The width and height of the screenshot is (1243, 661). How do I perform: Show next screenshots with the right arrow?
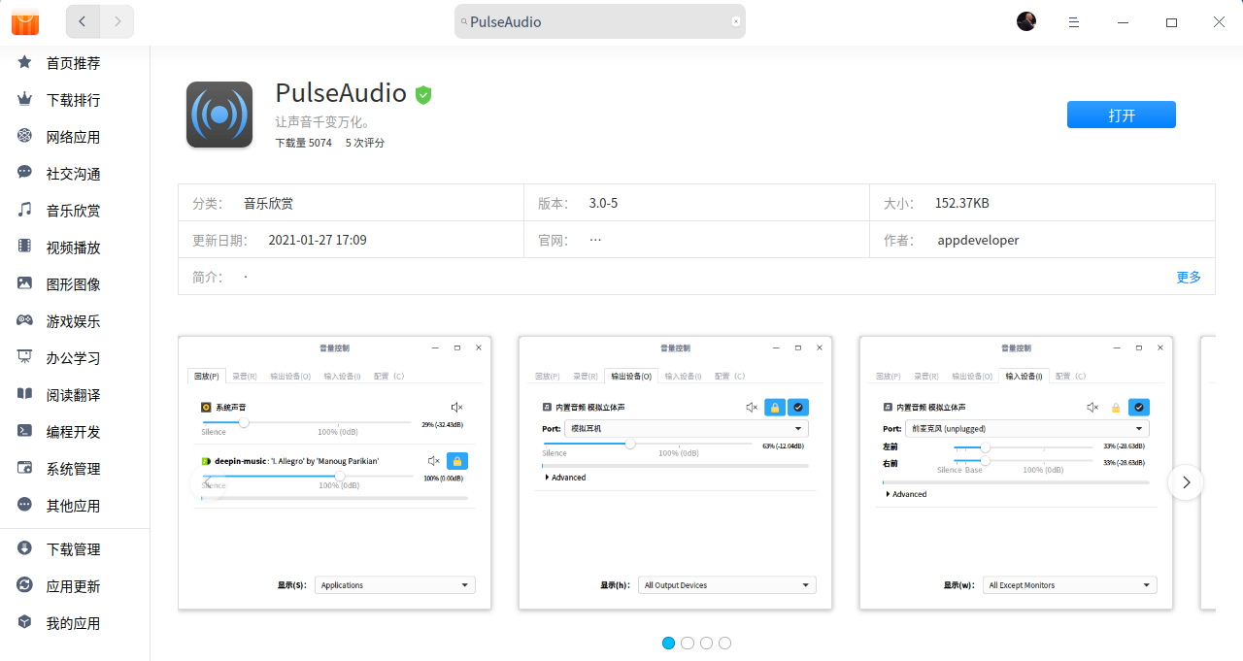(1186, 482)
